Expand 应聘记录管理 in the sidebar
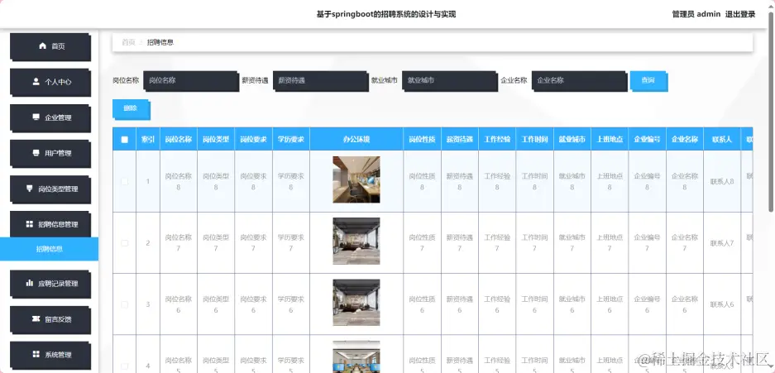Viewport: 775px width, 373px height. [x=50, y=284]
